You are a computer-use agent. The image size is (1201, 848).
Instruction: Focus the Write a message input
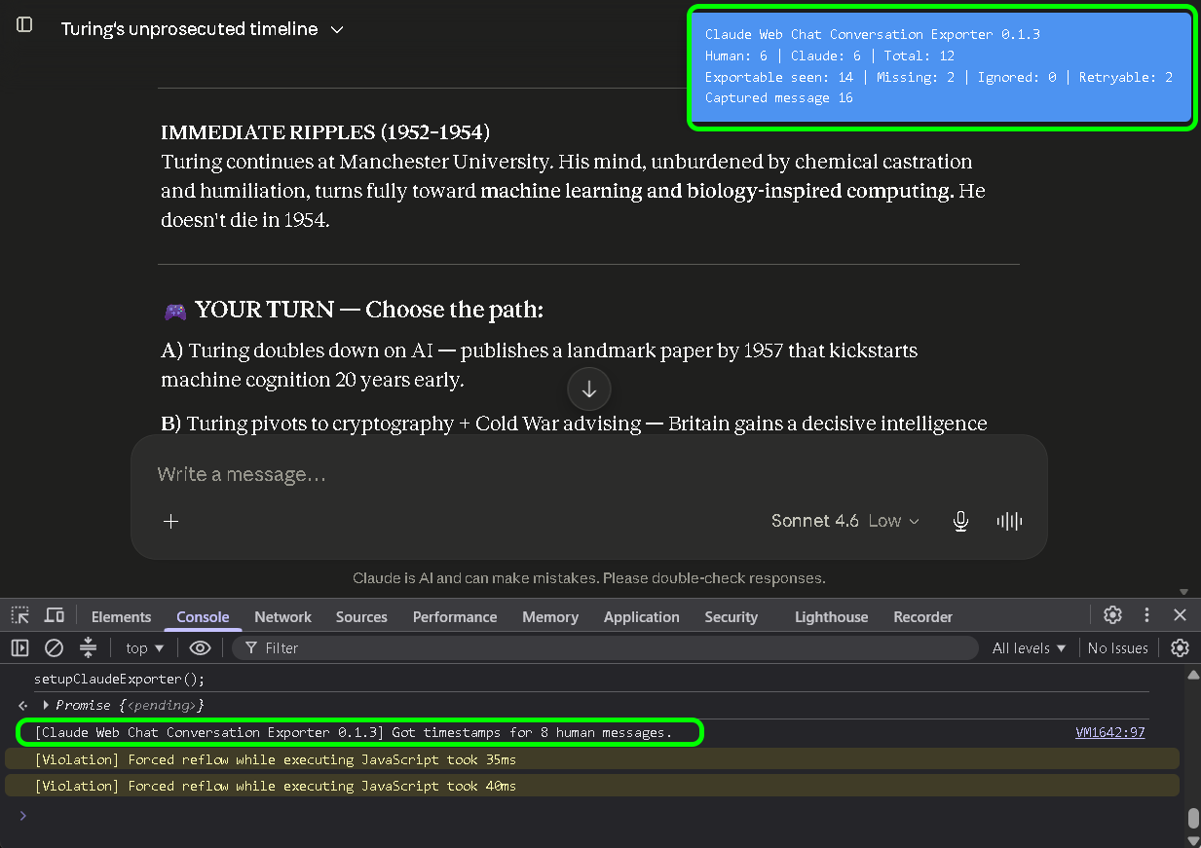[x=588, y=474]
